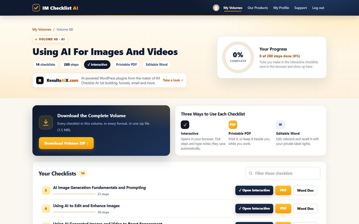Click the 23 steps label
Image resolution: width=359 pixels, height=224 pixels.
[103, 194]
